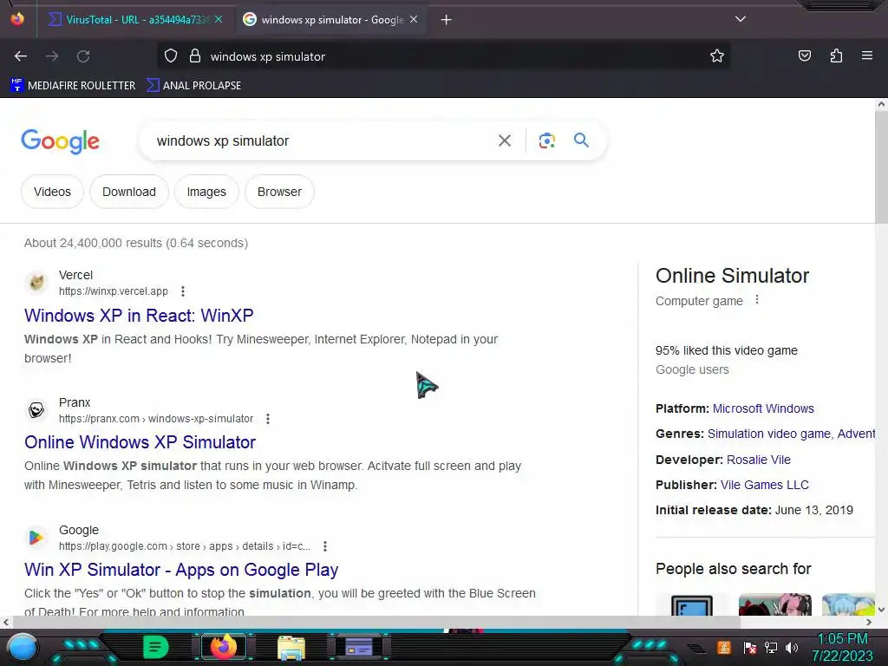Open the second bookmark in bookmarks toolbar
Viewport: 888px width, 666px height.
(x=193, y=86)
